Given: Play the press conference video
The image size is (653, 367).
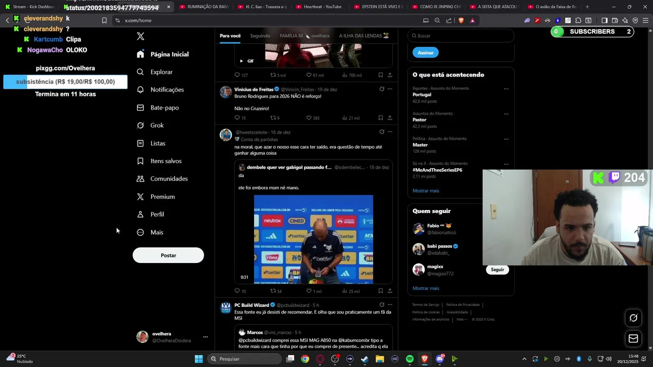Looking at the screenshot, I should pos(313,239).
